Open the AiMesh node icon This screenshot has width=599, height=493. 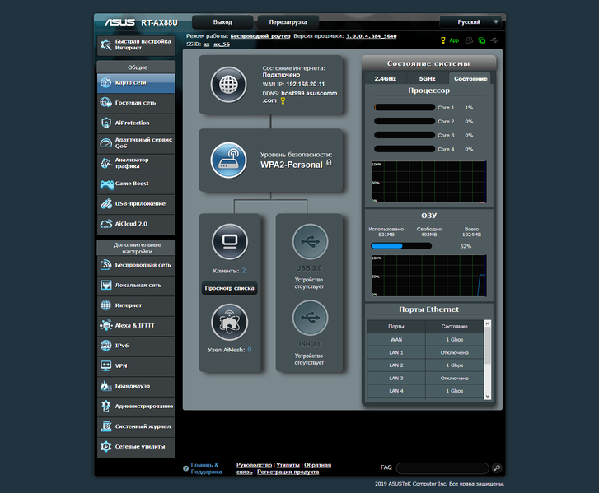(x=229, y=322)
